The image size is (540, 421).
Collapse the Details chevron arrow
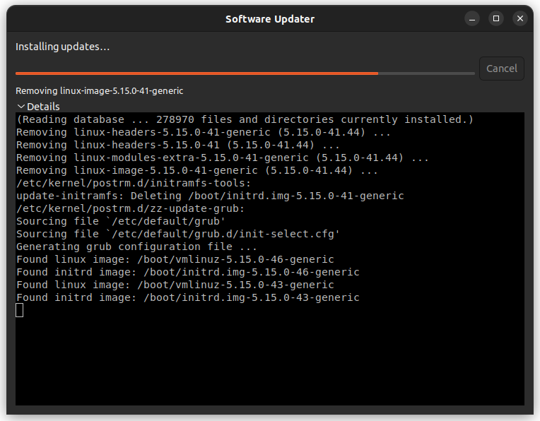[x=21, y=107]
